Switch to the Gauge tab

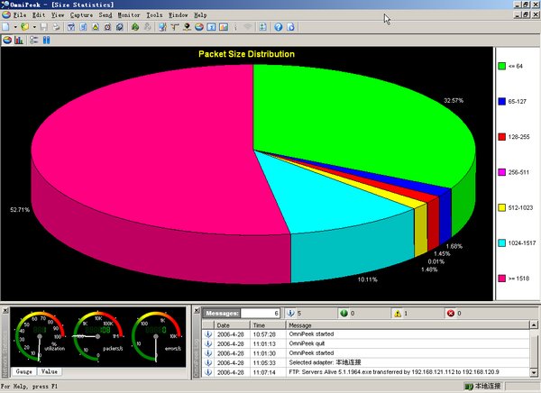tap(23, 371)
